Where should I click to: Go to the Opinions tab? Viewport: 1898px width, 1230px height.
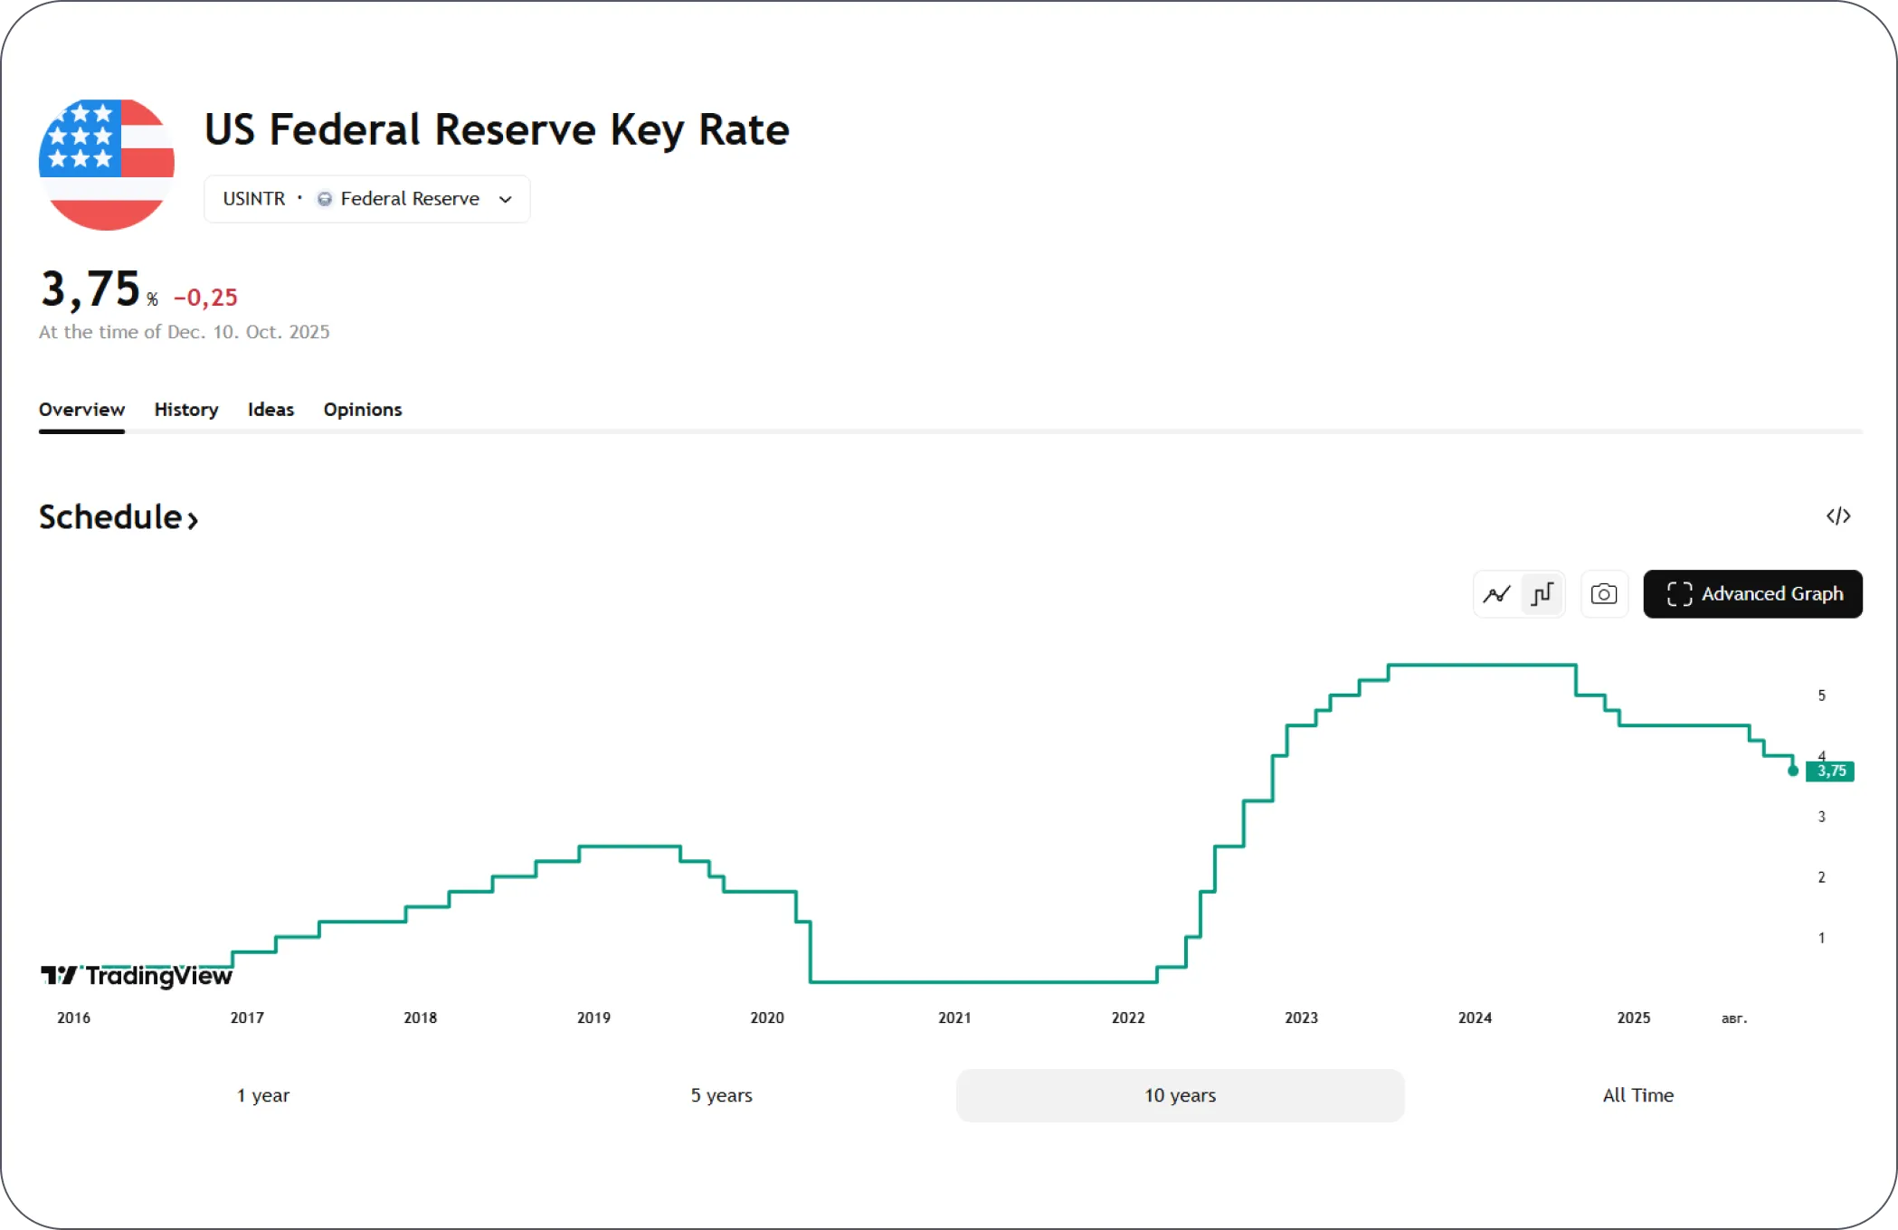pos(362,410)
